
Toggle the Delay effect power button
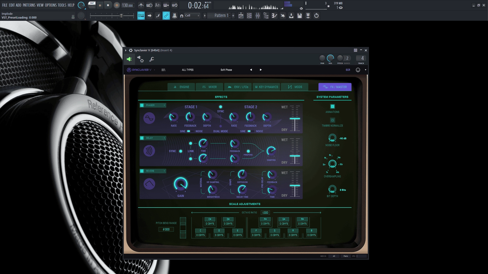coord(142,138)
